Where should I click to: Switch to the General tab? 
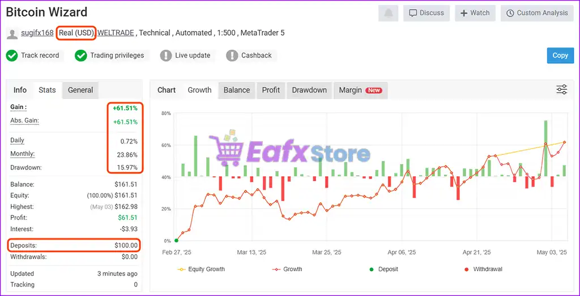[80, 90]
